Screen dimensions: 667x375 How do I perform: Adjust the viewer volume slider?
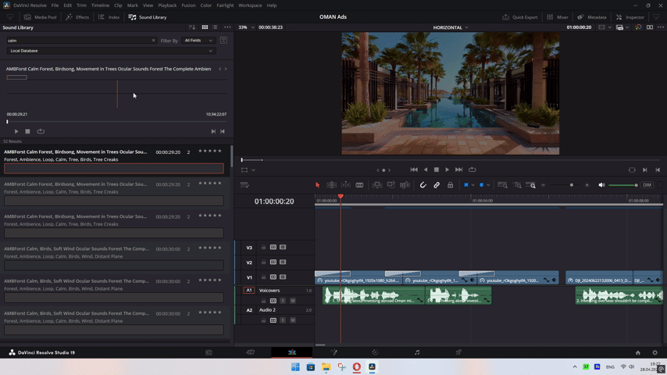(623, 185)
